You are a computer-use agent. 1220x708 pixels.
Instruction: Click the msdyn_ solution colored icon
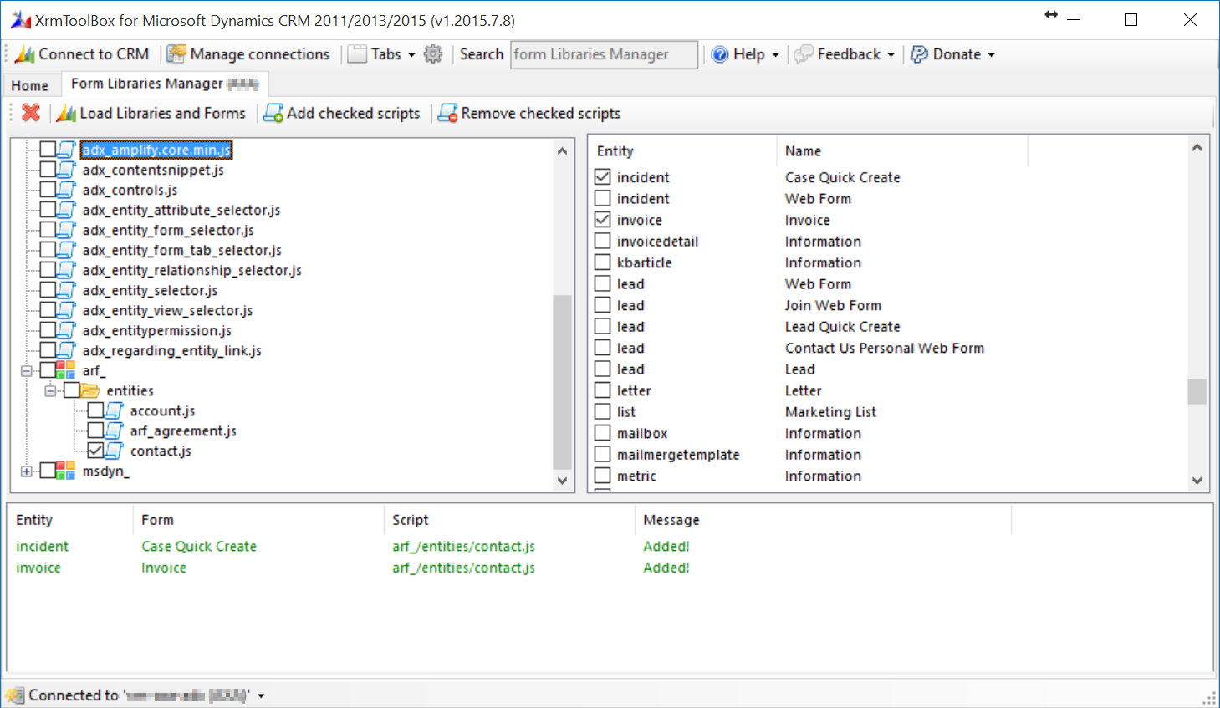(66, 471)
